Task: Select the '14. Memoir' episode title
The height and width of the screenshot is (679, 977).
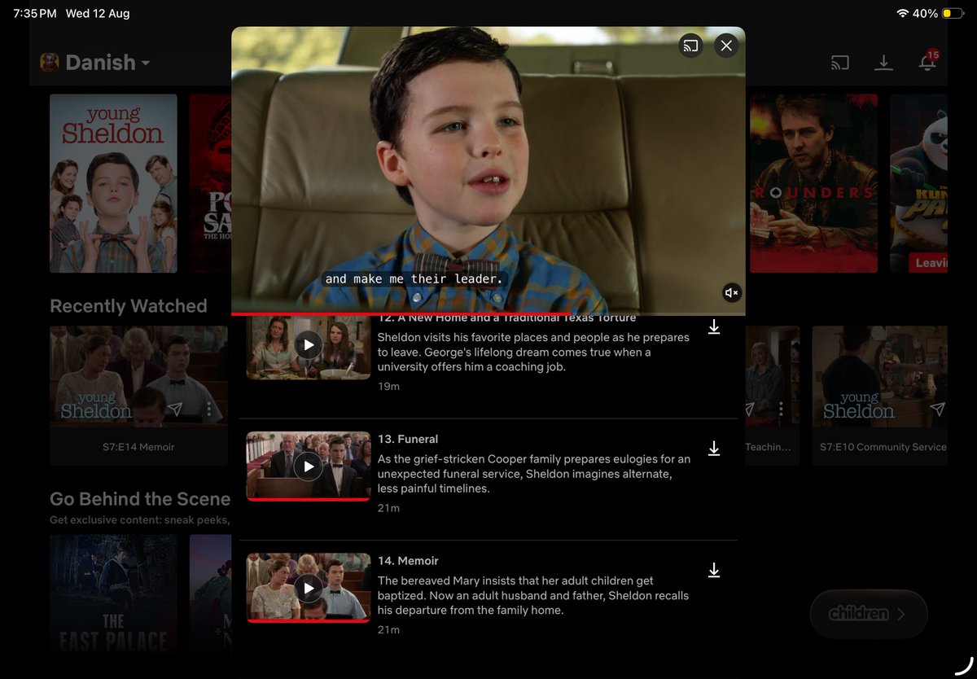Action: coord(408,561)
